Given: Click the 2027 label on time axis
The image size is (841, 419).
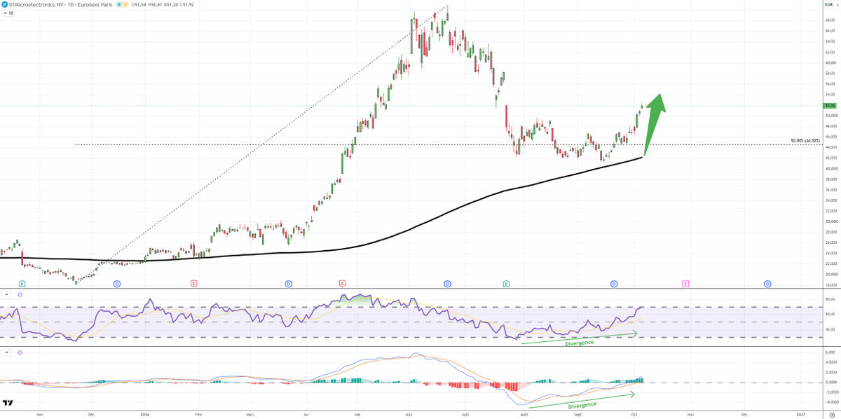Looking at the screenshot, I should click(800, 414).
